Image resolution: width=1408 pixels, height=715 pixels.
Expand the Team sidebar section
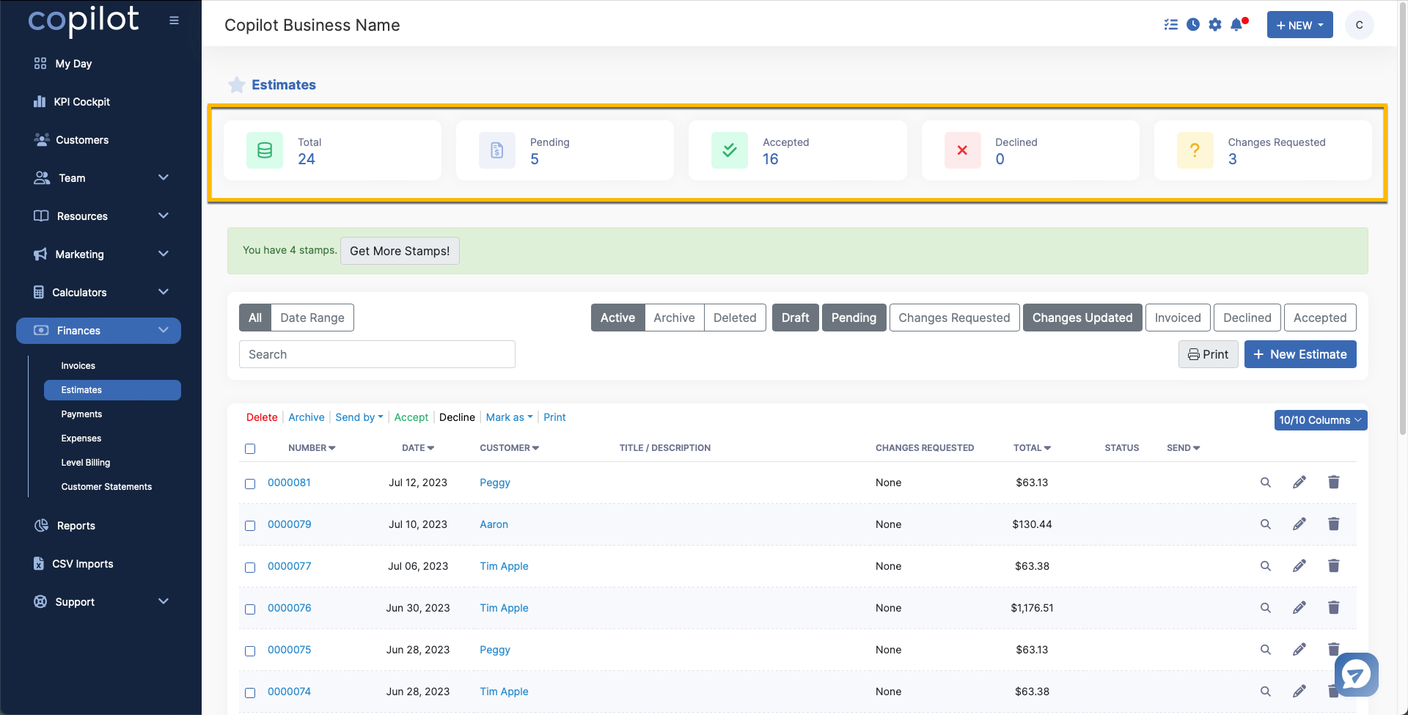coord(164,177)
